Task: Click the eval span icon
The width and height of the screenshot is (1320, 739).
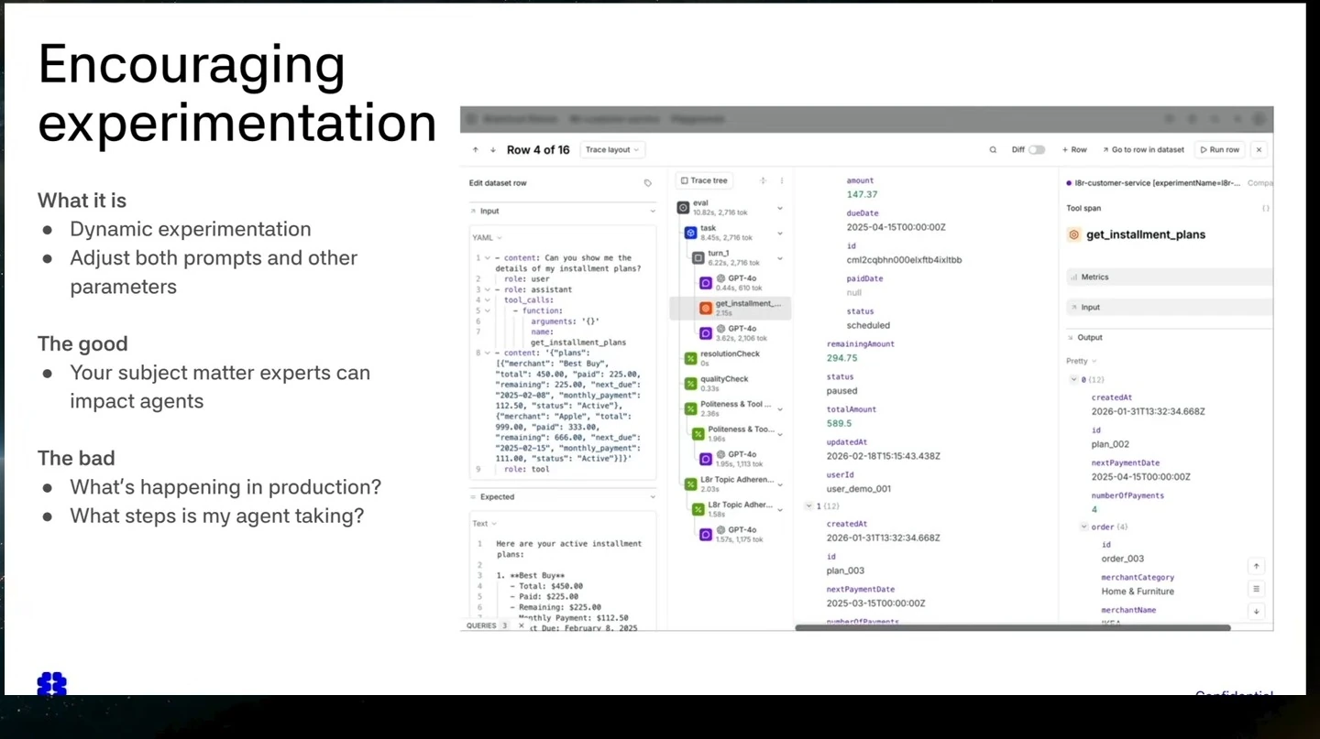Action: (x=683, y=208)
